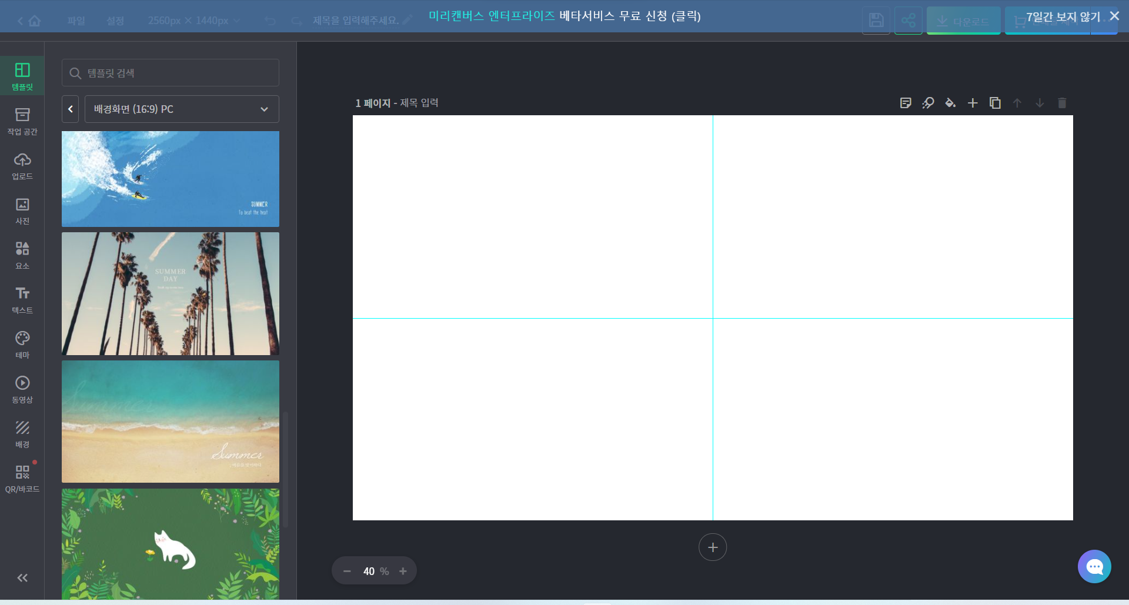Select the surfing wave summer template

(x=171, y=179)
